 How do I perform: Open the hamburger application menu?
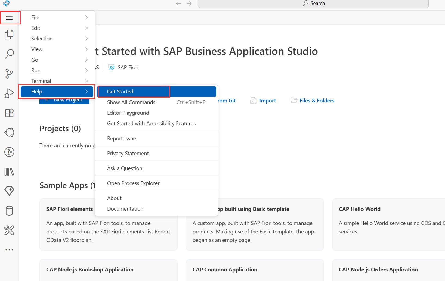click(x=9, y=18)
